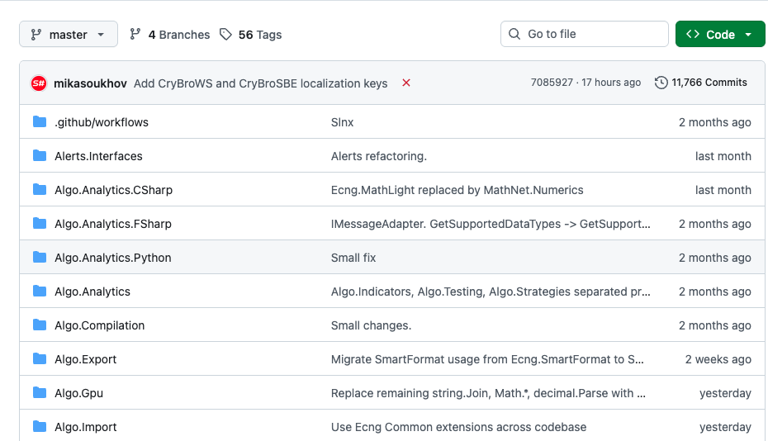Screen dimensions: 768x441
Task: Open the Alerts refactoring commit message
Action: tap(379, 156)
